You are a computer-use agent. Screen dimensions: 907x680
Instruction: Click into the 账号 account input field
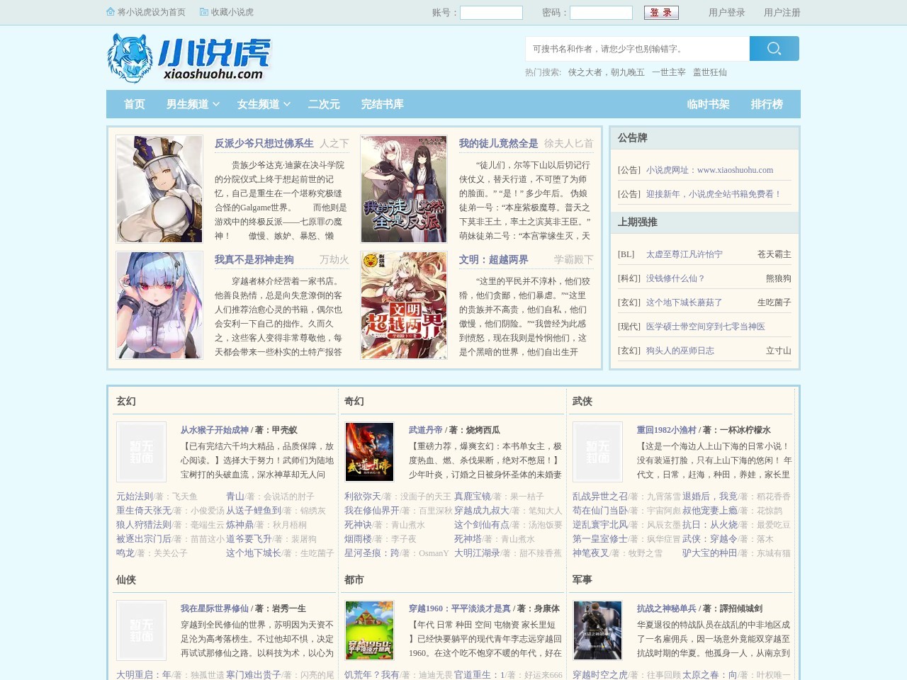click(490, 12)
